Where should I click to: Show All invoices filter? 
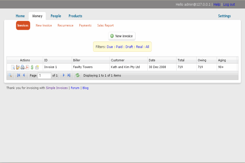(147, 47)
